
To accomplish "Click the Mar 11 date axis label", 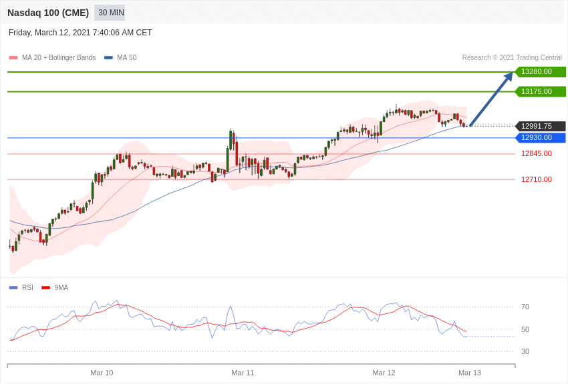I will pyautogui.click(x=243, y=373).
